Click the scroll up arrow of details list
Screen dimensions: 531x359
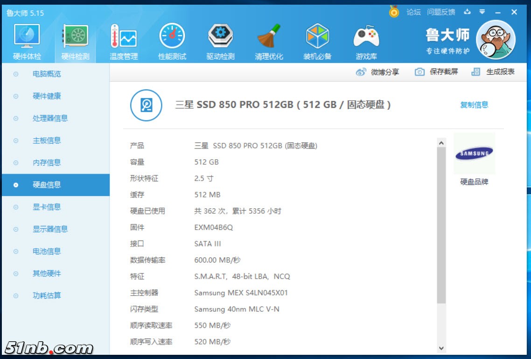pyautogui.click(x=441, y=143)
